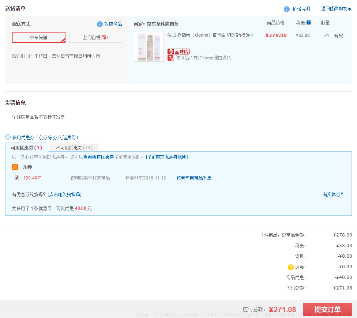Switch to 不可用优惠券(73) tab
The width and height of the screenshot is (357, 318).
point(74,148)
